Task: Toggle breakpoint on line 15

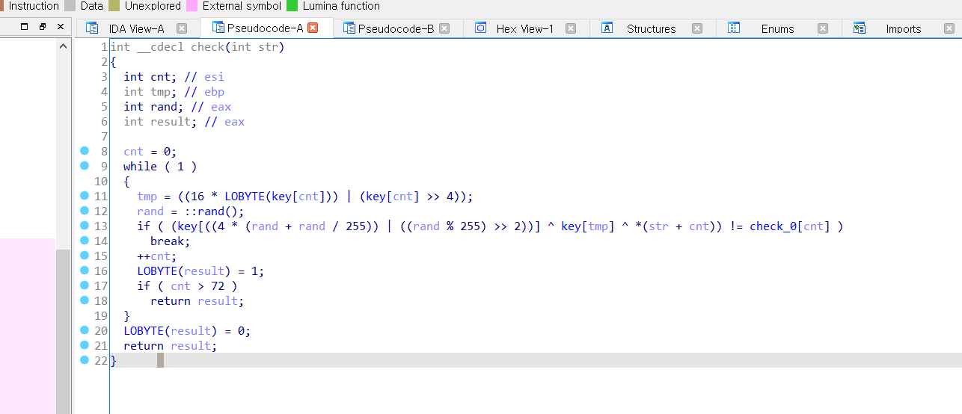Action: [x=85, y=256]
